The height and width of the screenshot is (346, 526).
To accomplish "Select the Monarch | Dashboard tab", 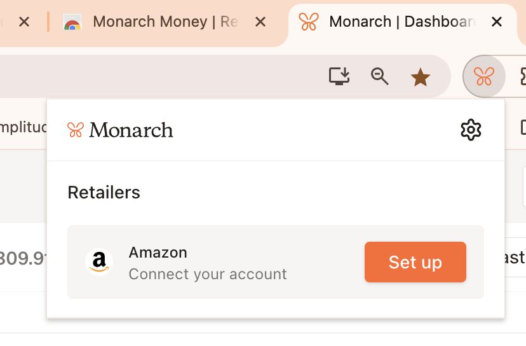I will (403, 22).
